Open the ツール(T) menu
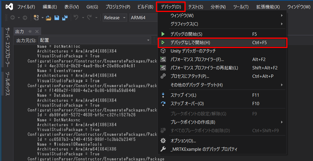The width and height of the screenshot is (313, 161). pyautogui.click(x=241, y=7)
